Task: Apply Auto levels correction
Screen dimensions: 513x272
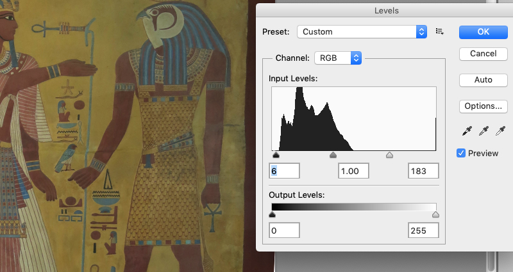Action: click(484, 80)
